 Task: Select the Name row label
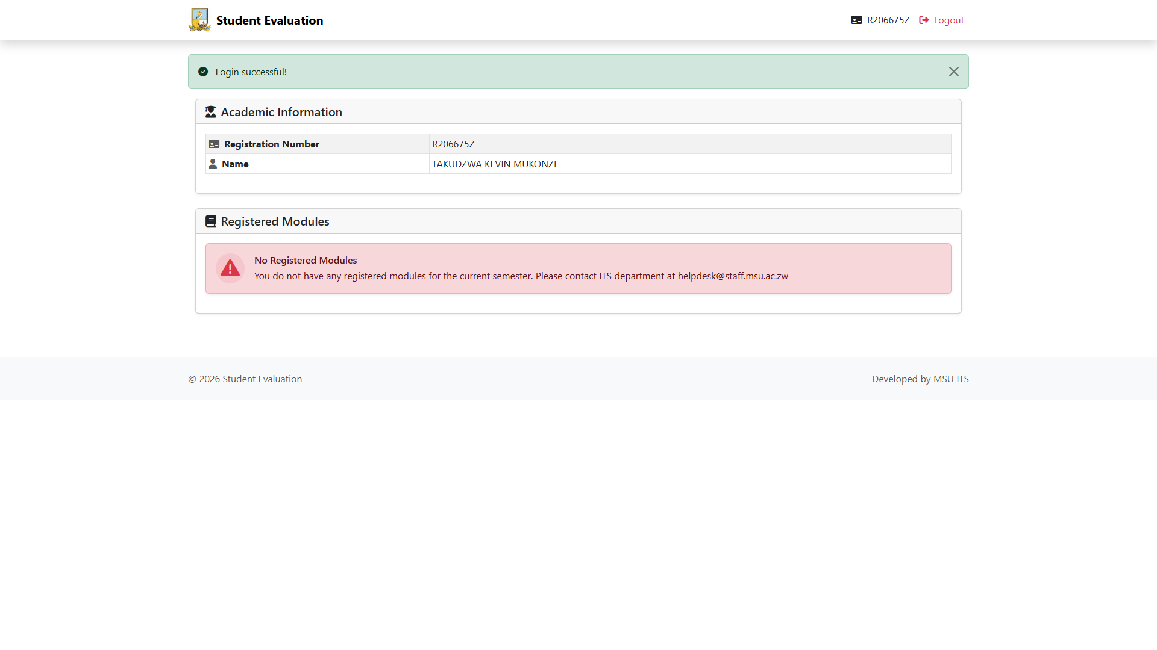(235, 164)
